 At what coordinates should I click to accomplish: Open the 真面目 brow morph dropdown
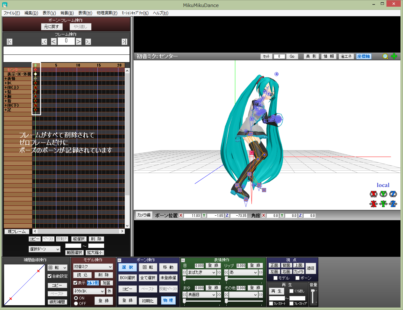(202, 295)
